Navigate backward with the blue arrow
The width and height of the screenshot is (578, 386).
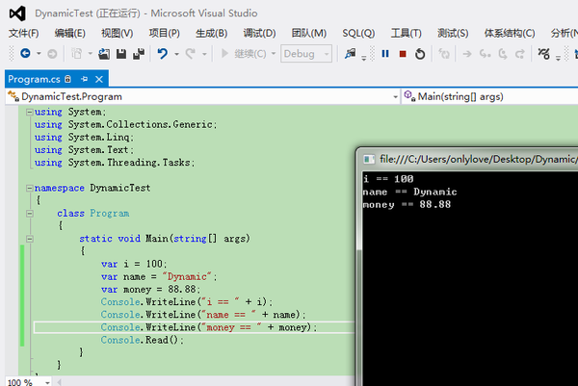pyautogui.click(x=25, y=54)
